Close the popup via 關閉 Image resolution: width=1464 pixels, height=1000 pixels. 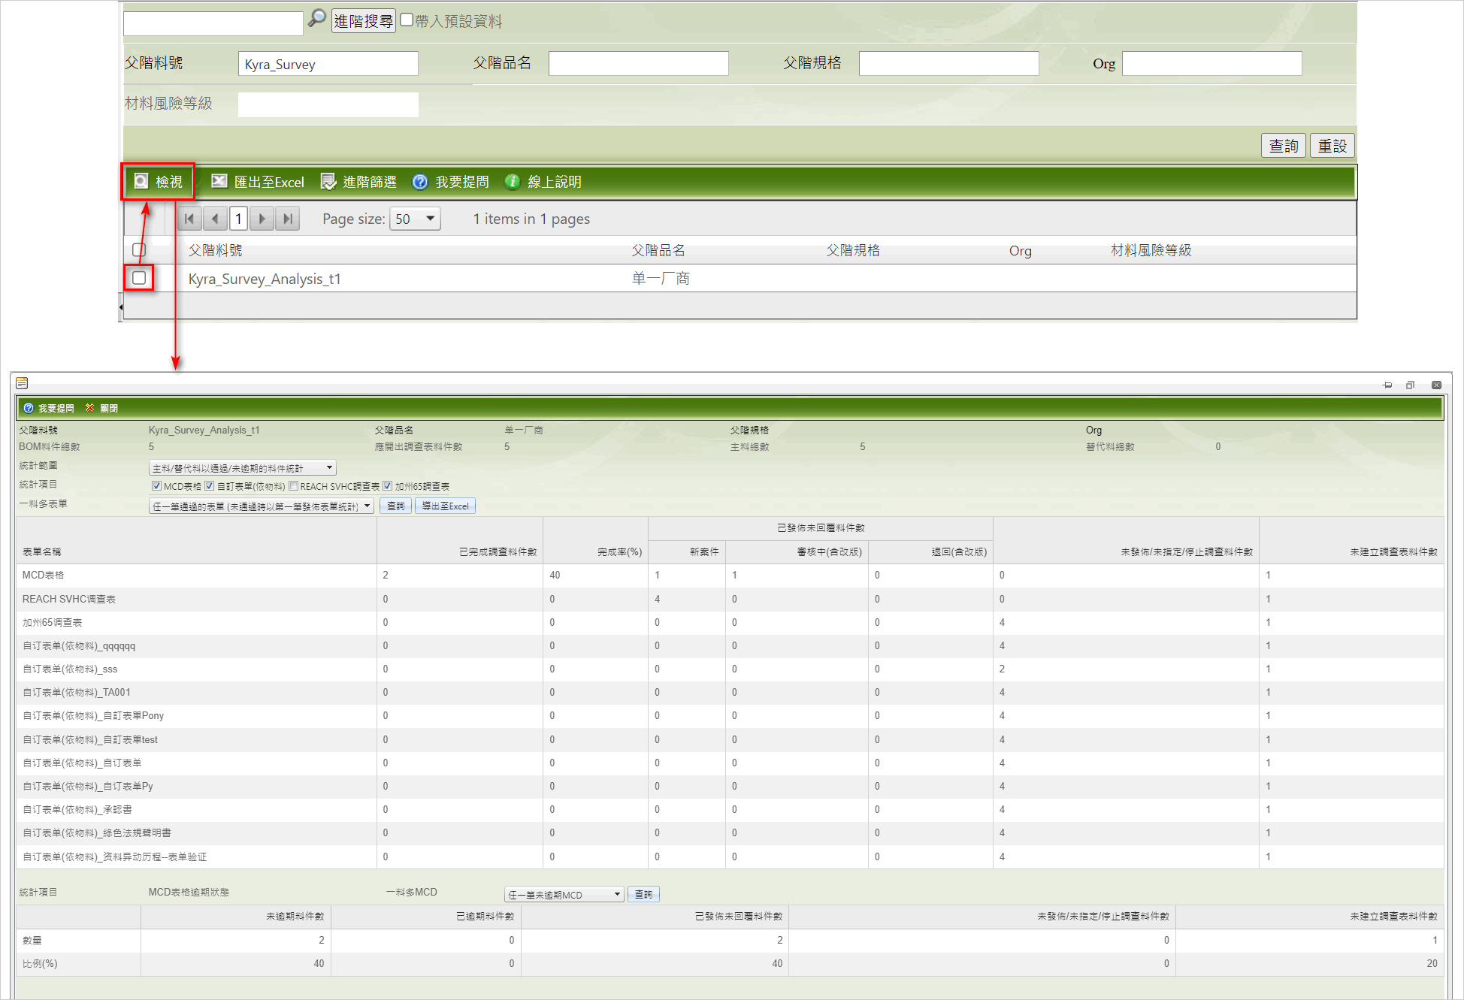(102, 408)
